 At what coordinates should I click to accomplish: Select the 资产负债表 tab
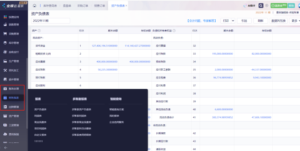118,6
